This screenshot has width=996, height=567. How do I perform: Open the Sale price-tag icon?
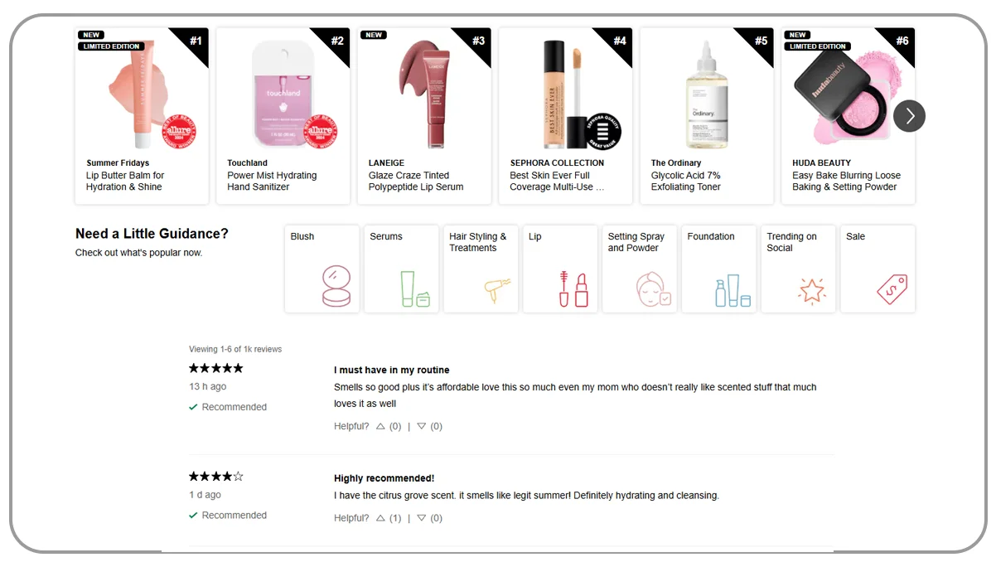878,288
